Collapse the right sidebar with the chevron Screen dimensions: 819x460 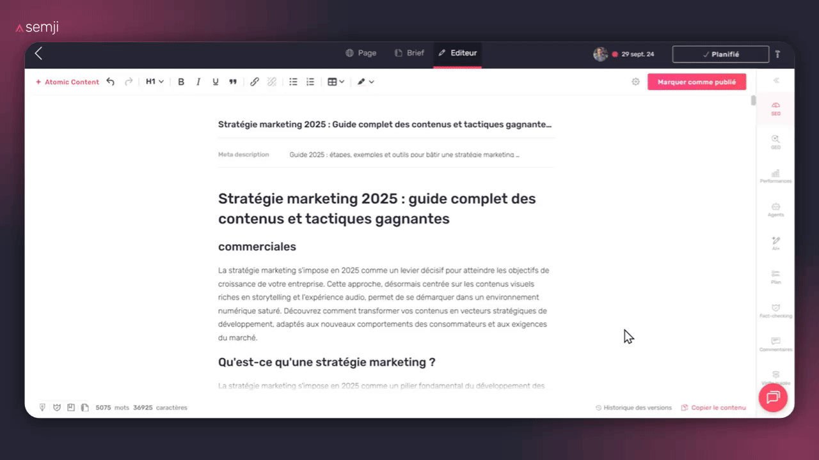tap(775, 80)
